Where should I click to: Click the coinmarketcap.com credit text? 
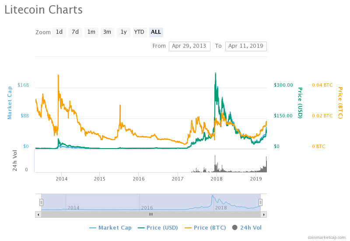[326, 237]
